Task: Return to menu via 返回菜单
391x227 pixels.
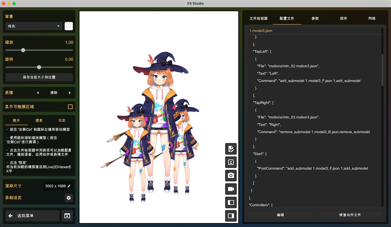Action: 33,216
